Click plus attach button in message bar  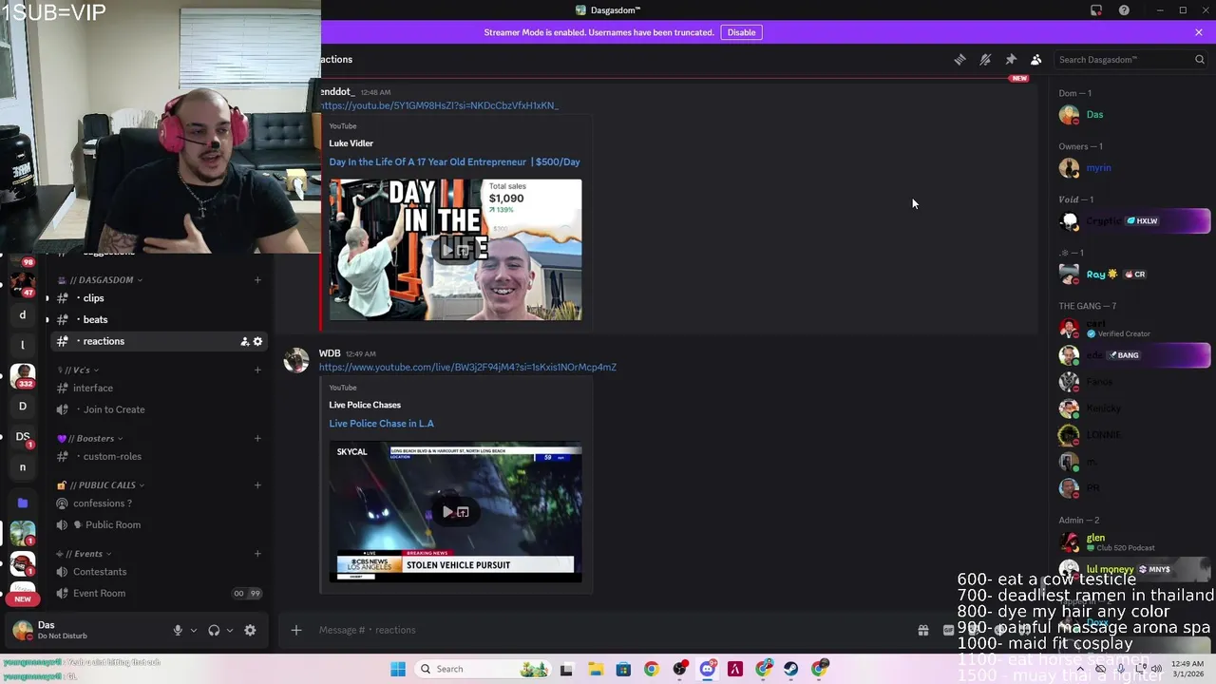295,630
